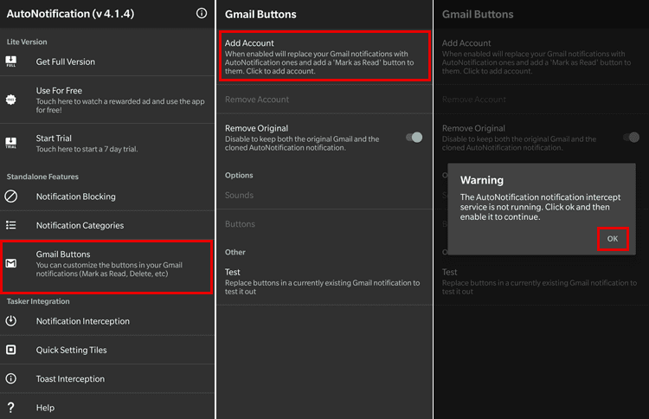Tap the Notification Categories list icon
The image size is (649, 419).
pyautogui.click(x=11, y=225)
